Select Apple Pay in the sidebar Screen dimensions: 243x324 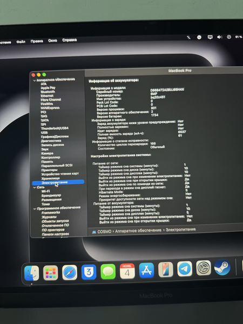[48, 88]
